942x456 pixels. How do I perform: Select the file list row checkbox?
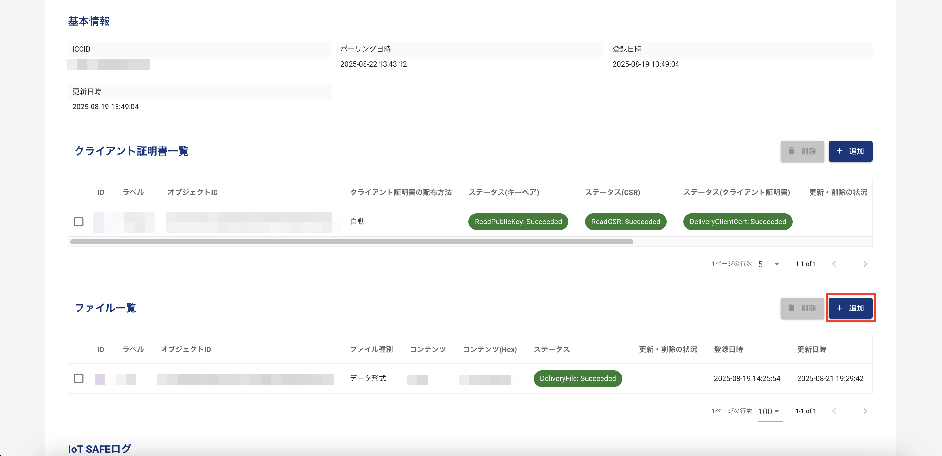pos(79,378)
